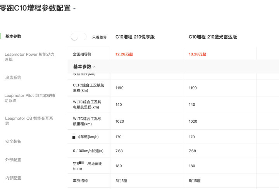This screenshot has width=279, height=189.
Task: Click 7.68 value under 210激光雷达版
Action: click(192, 151)
